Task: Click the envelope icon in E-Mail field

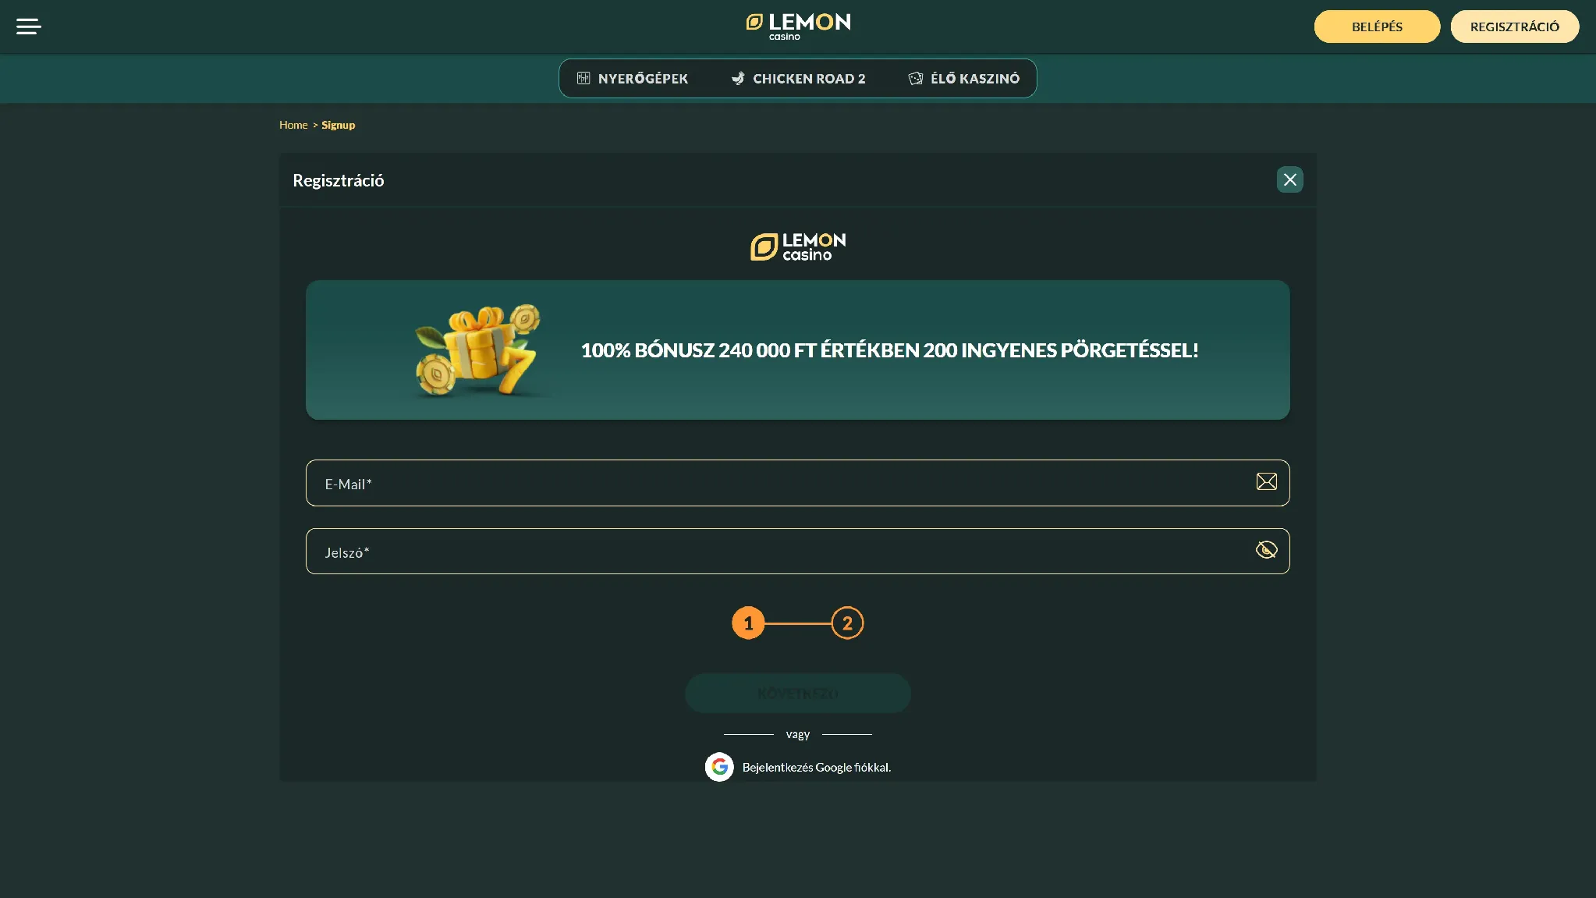Action: tap(1266, 482)
